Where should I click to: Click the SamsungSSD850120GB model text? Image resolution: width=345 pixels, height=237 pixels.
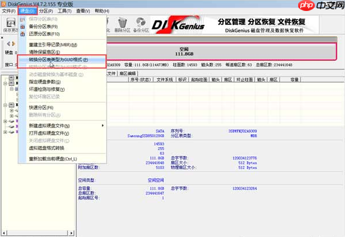tap(146, 136)
